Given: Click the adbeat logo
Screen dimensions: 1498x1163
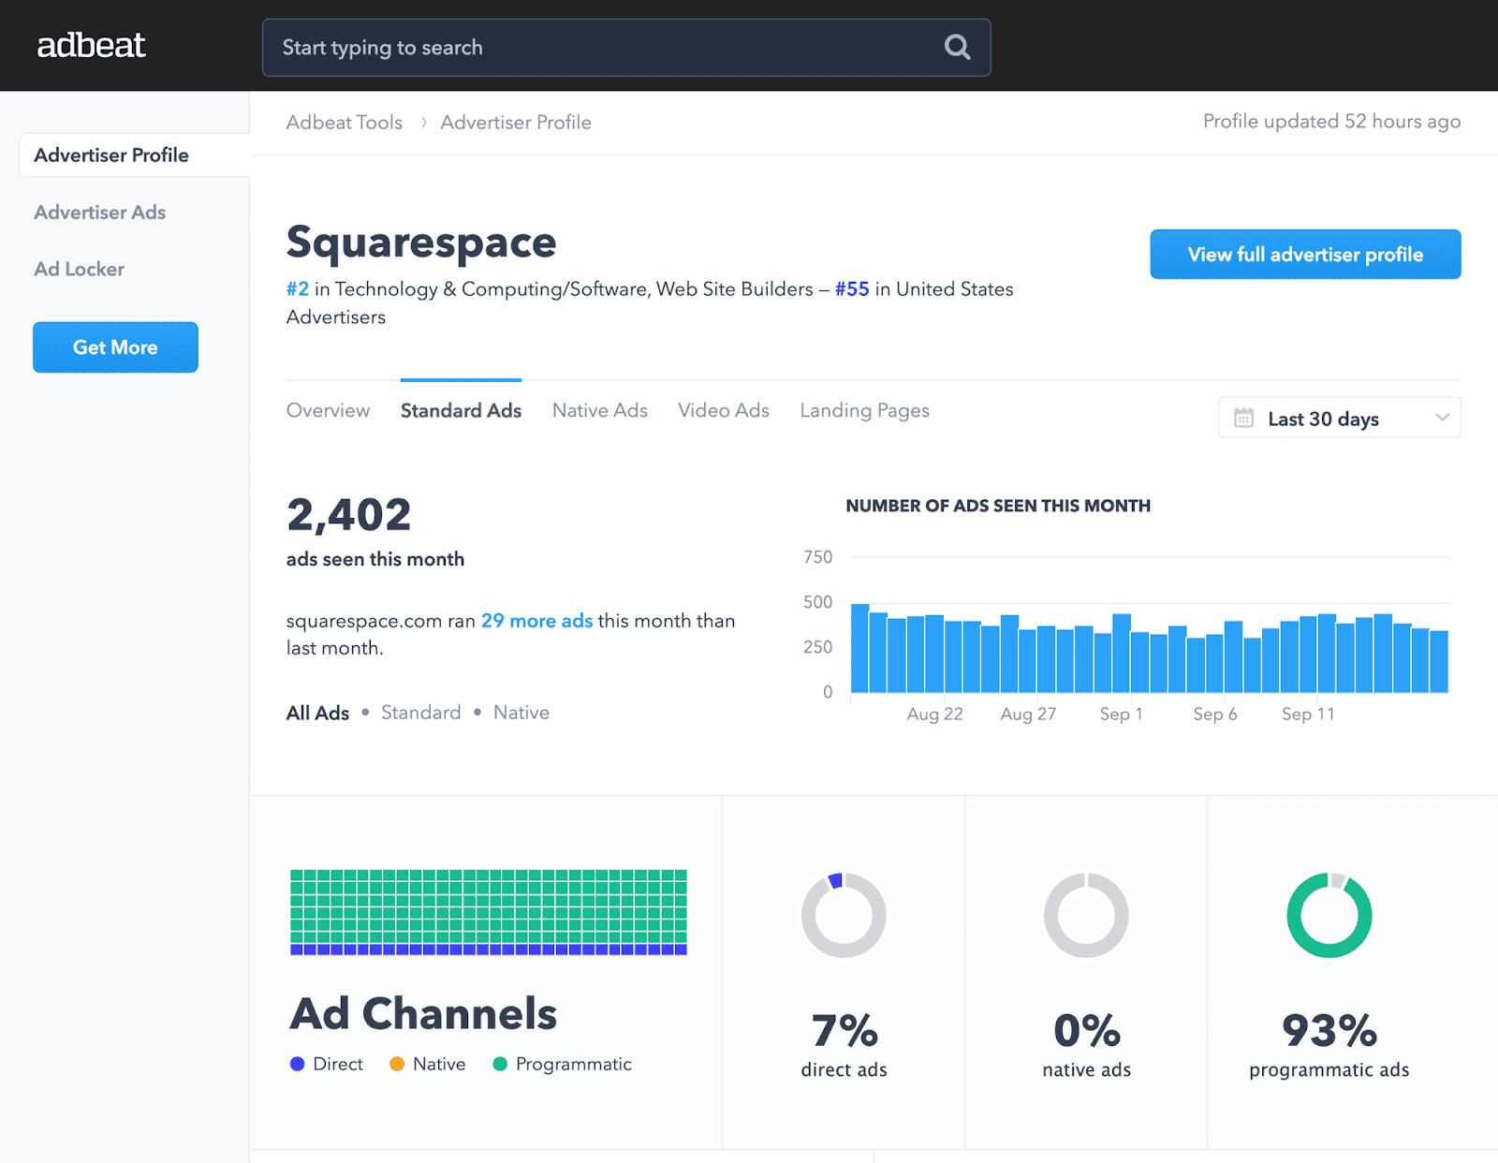Looking at the screenshot, I should point(91,45).
